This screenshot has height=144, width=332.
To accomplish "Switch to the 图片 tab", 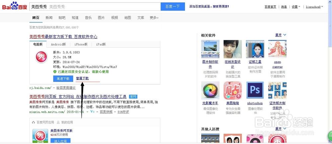I will pyautogui.click(x=101, y=18).
